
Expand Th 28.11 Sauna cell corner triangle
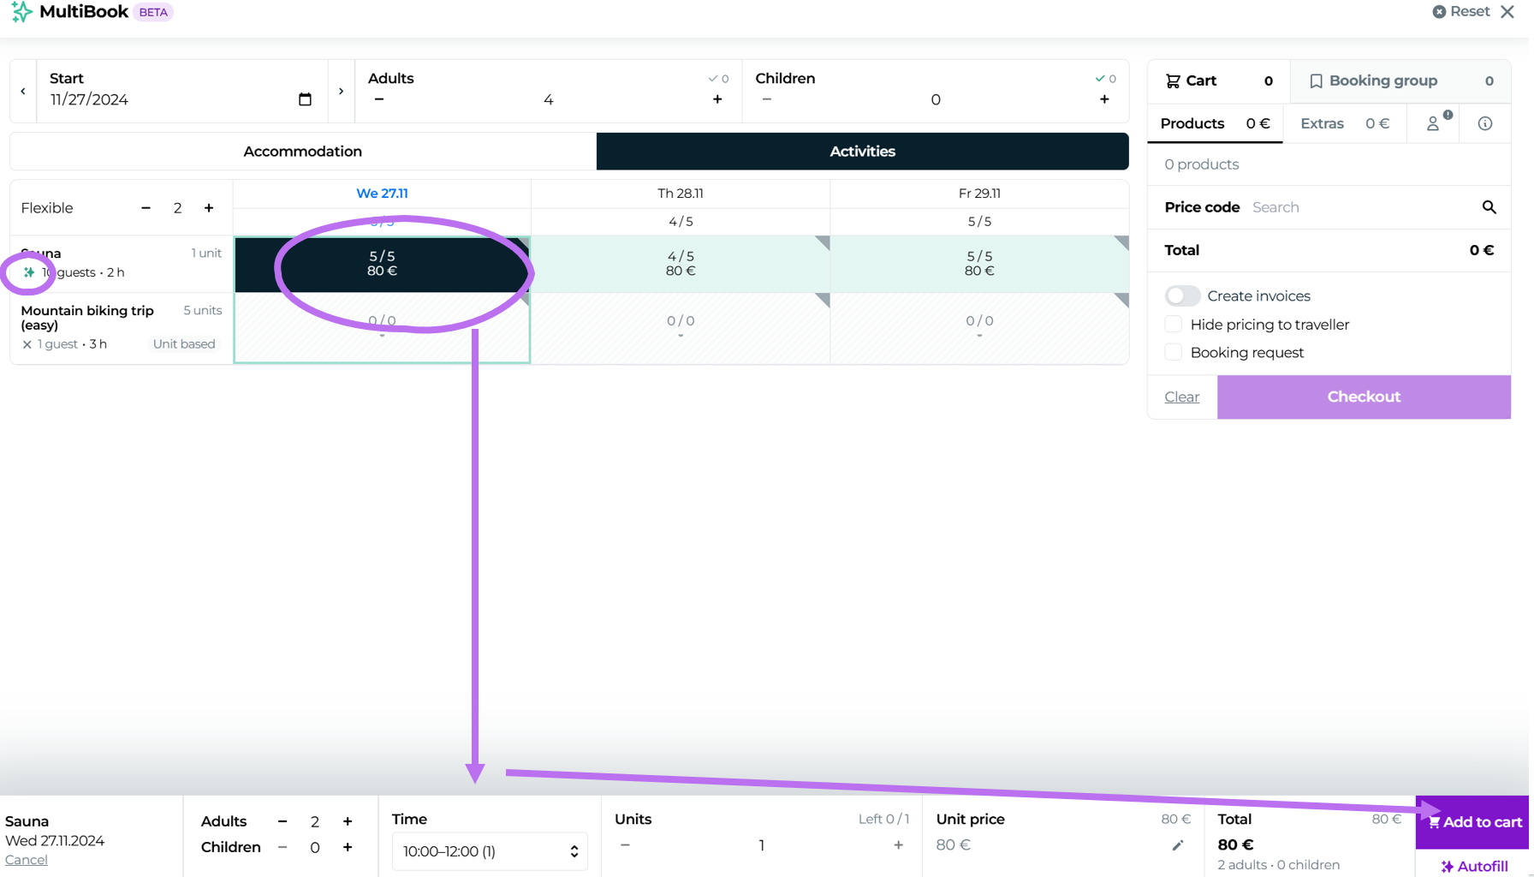tap(823, 243)
